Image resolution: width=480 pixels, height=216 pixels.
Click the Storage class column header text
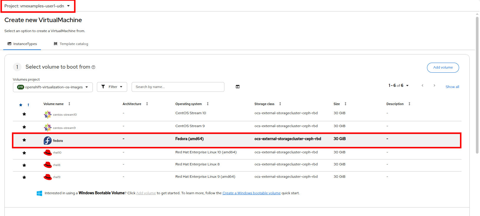(x=264, y=104)
